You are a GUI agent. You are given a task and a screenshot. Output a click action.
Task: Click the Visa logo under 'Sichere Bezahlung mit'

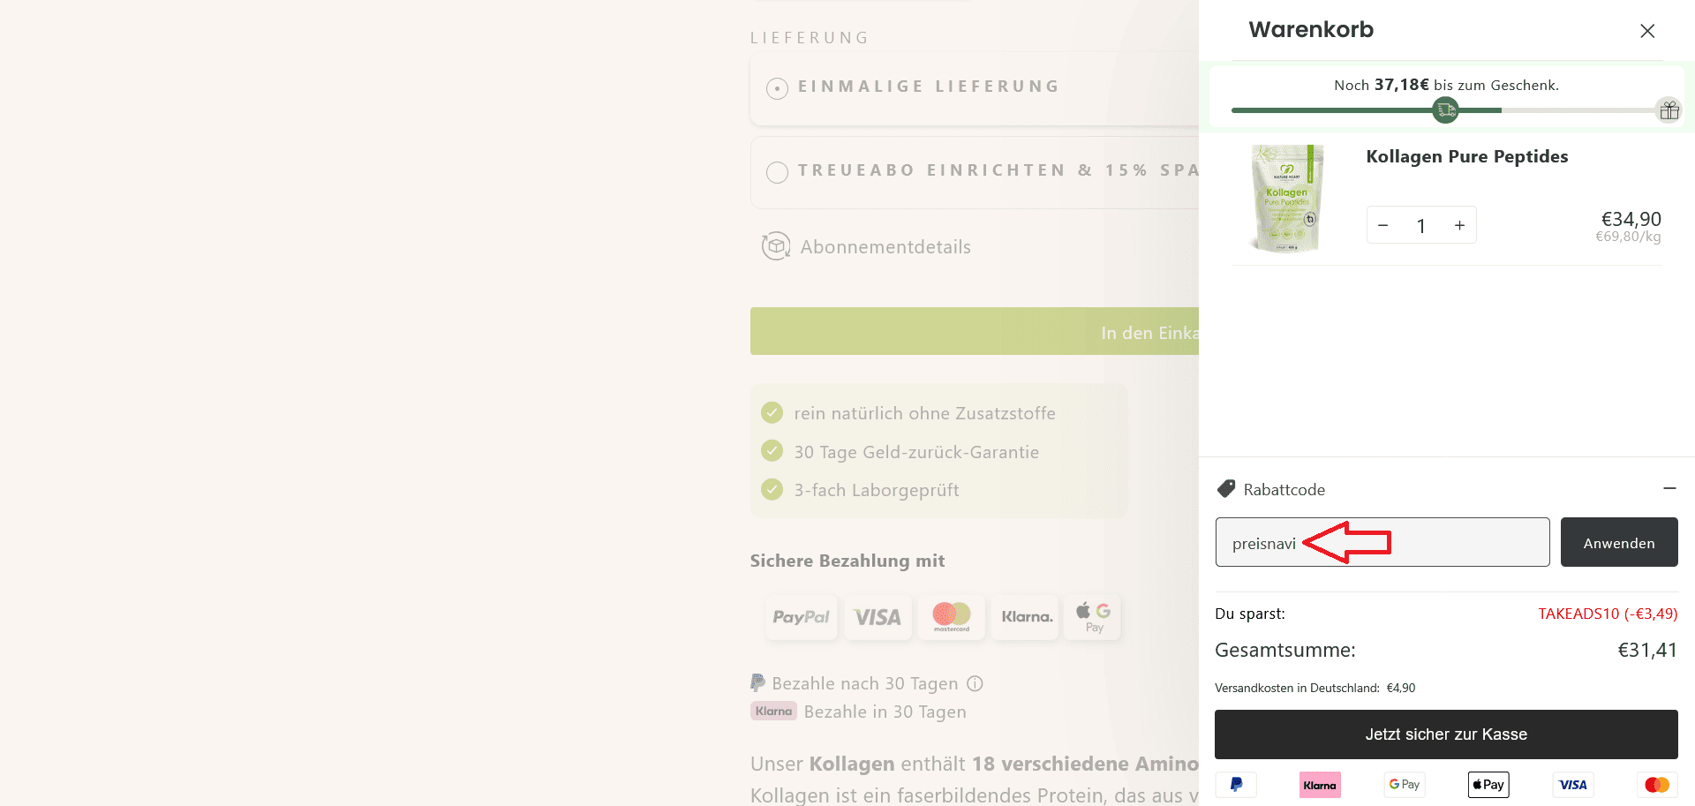[x=878, y=617]
